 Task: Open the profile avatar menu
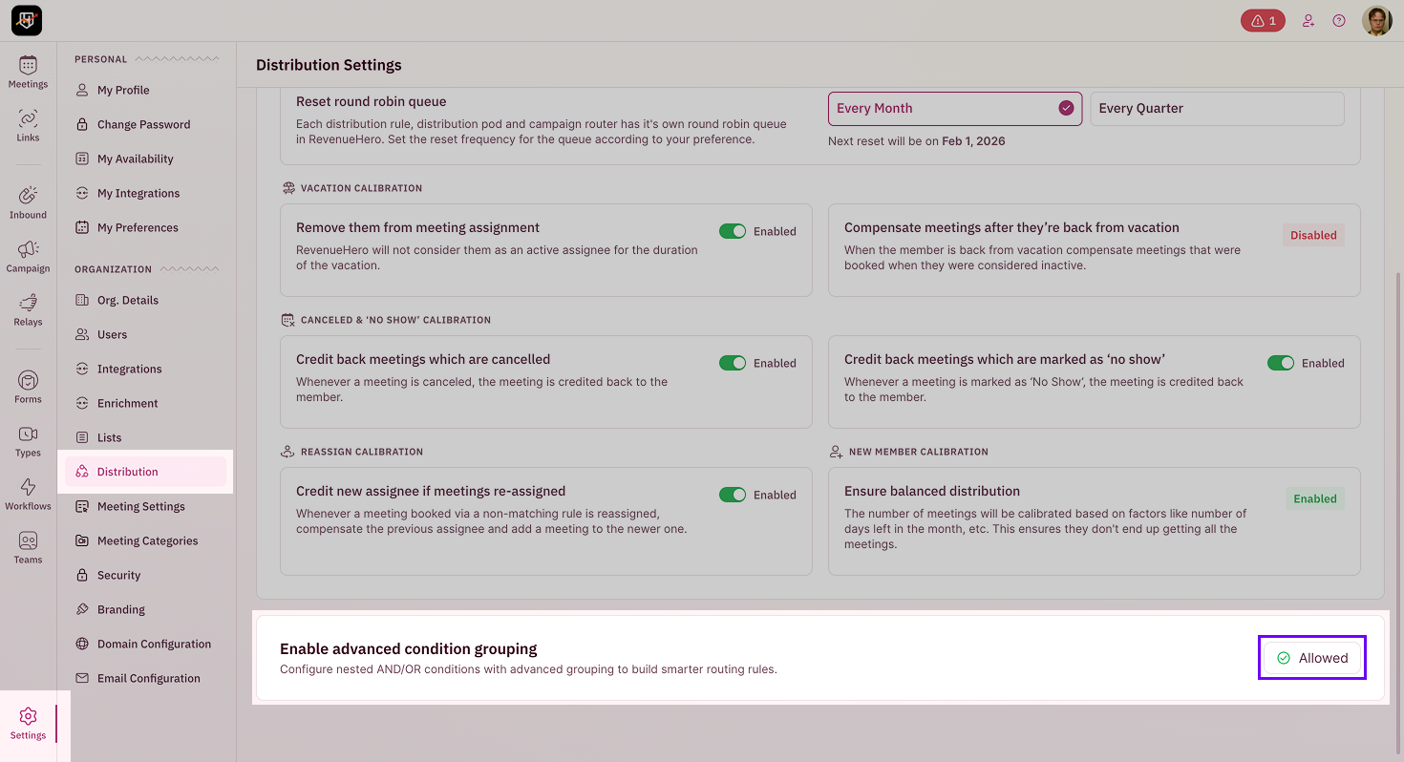tap(1376, 19)
